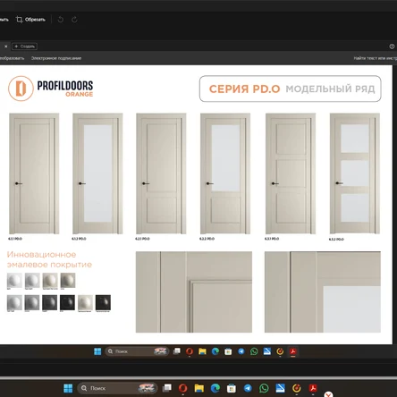Viewport: 397px width, 397px height.
Task: Click the close-up image of the door panel moulding
Action: coord(194,291)
